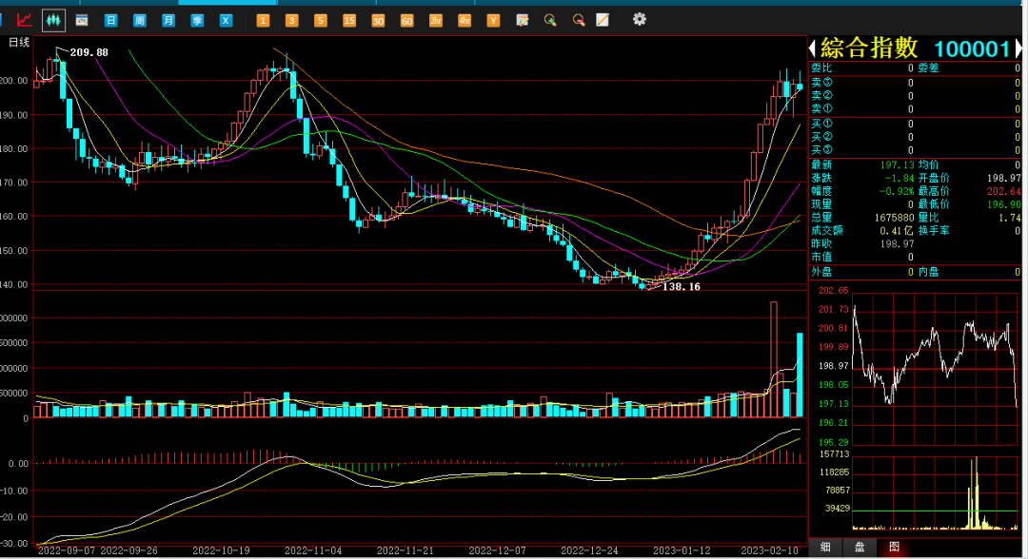This screenshot has height=559, width=1028.
Task: Open the settings gear icon
Action: point(639,19)
